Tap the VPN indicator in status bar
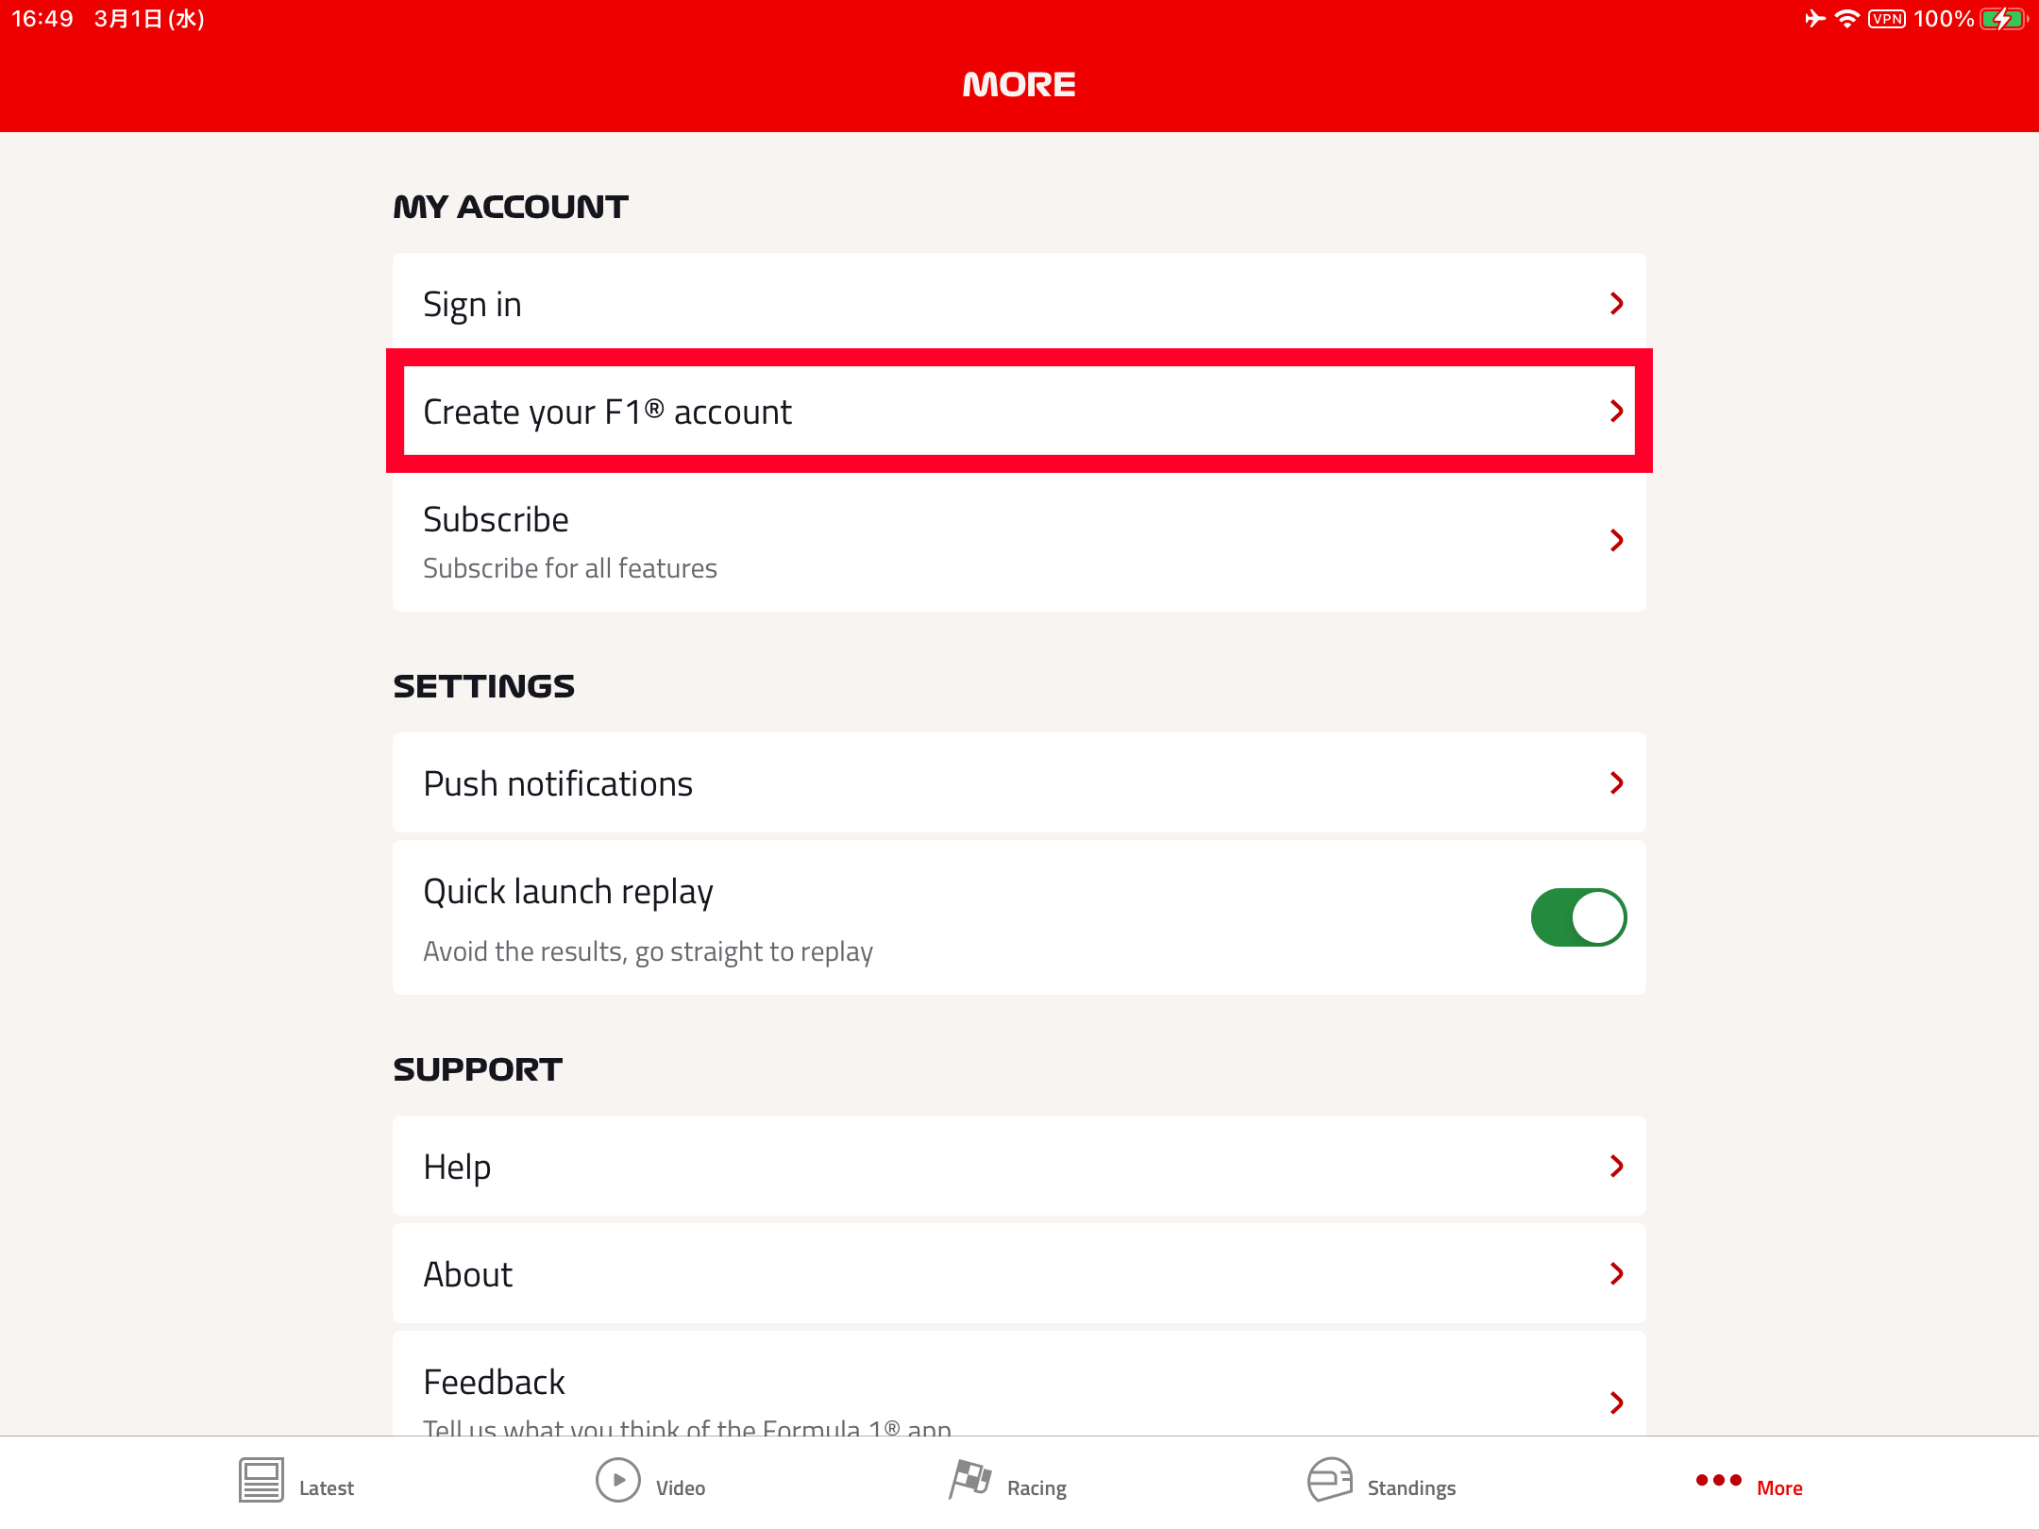 [1887, 19]
